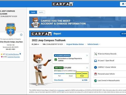Click the Last Owned globe icon
Image resolution: width=126 pixels, height=95 pixels.
(x=96, y=81)
